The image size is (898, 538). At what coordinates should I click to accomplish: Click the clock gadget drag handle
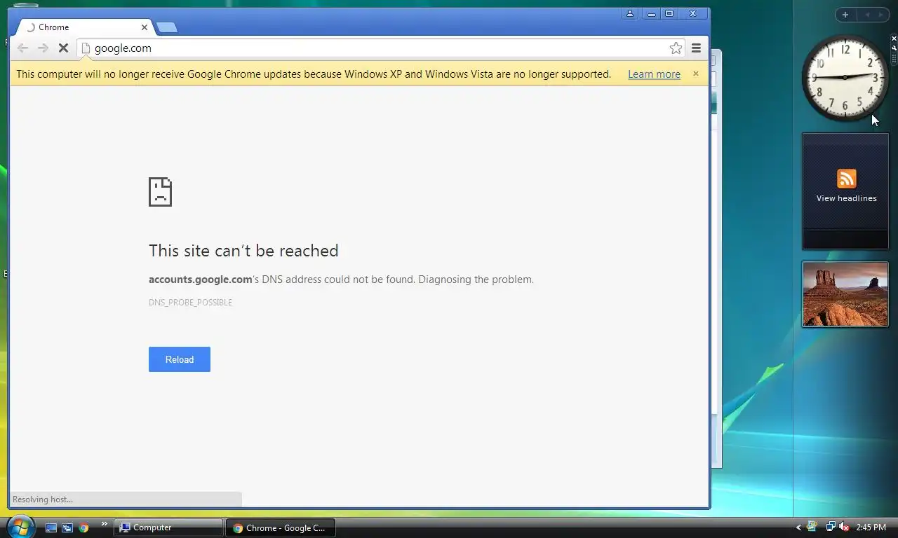tap(894, 59)
